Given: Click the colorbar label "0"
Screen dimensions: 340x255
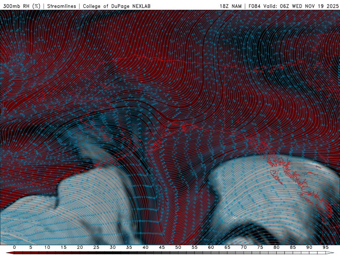Looking at the screenshot, I should [x=14, y=247].
